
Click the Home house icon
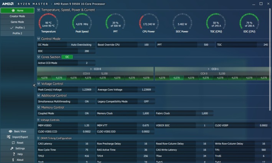(13, 10)
